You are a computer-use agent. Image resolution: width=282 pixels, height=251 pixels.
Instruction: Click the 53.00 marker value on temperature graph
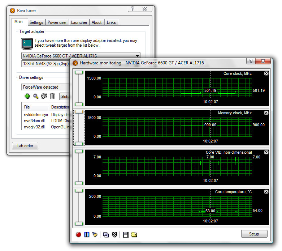(x=210, y=211)
